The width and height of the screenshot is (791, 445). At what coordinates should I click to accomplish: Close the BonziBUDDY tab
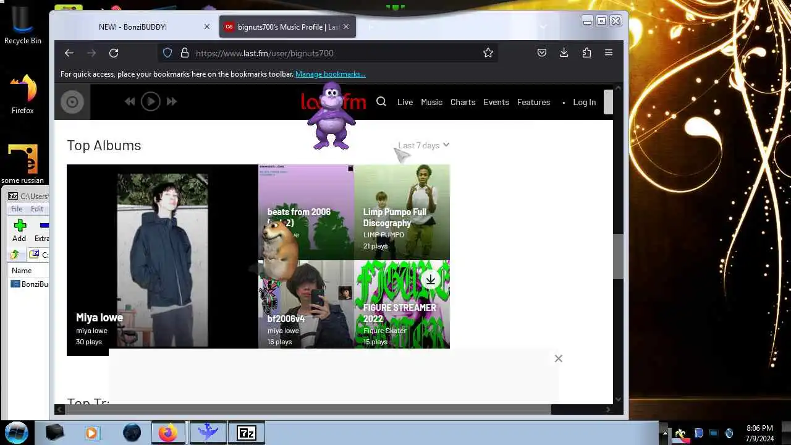pyautogui.click(x=207, y=27)
